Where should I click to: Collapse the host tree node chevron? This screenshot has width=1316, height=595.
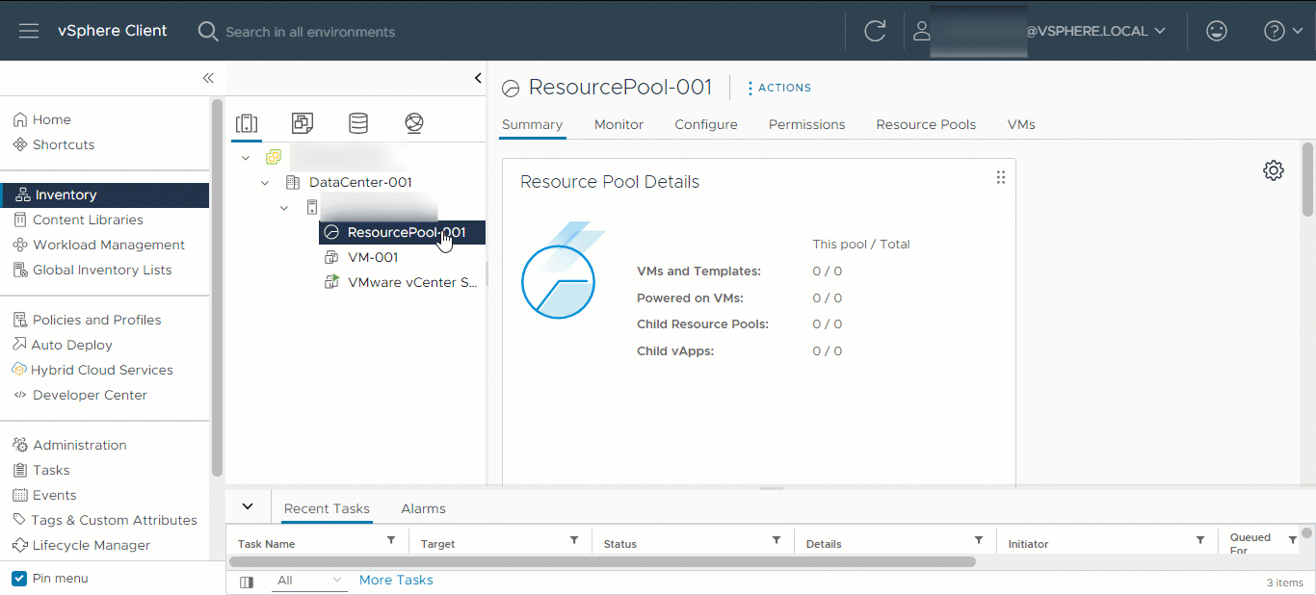click(x=284, y=207)
